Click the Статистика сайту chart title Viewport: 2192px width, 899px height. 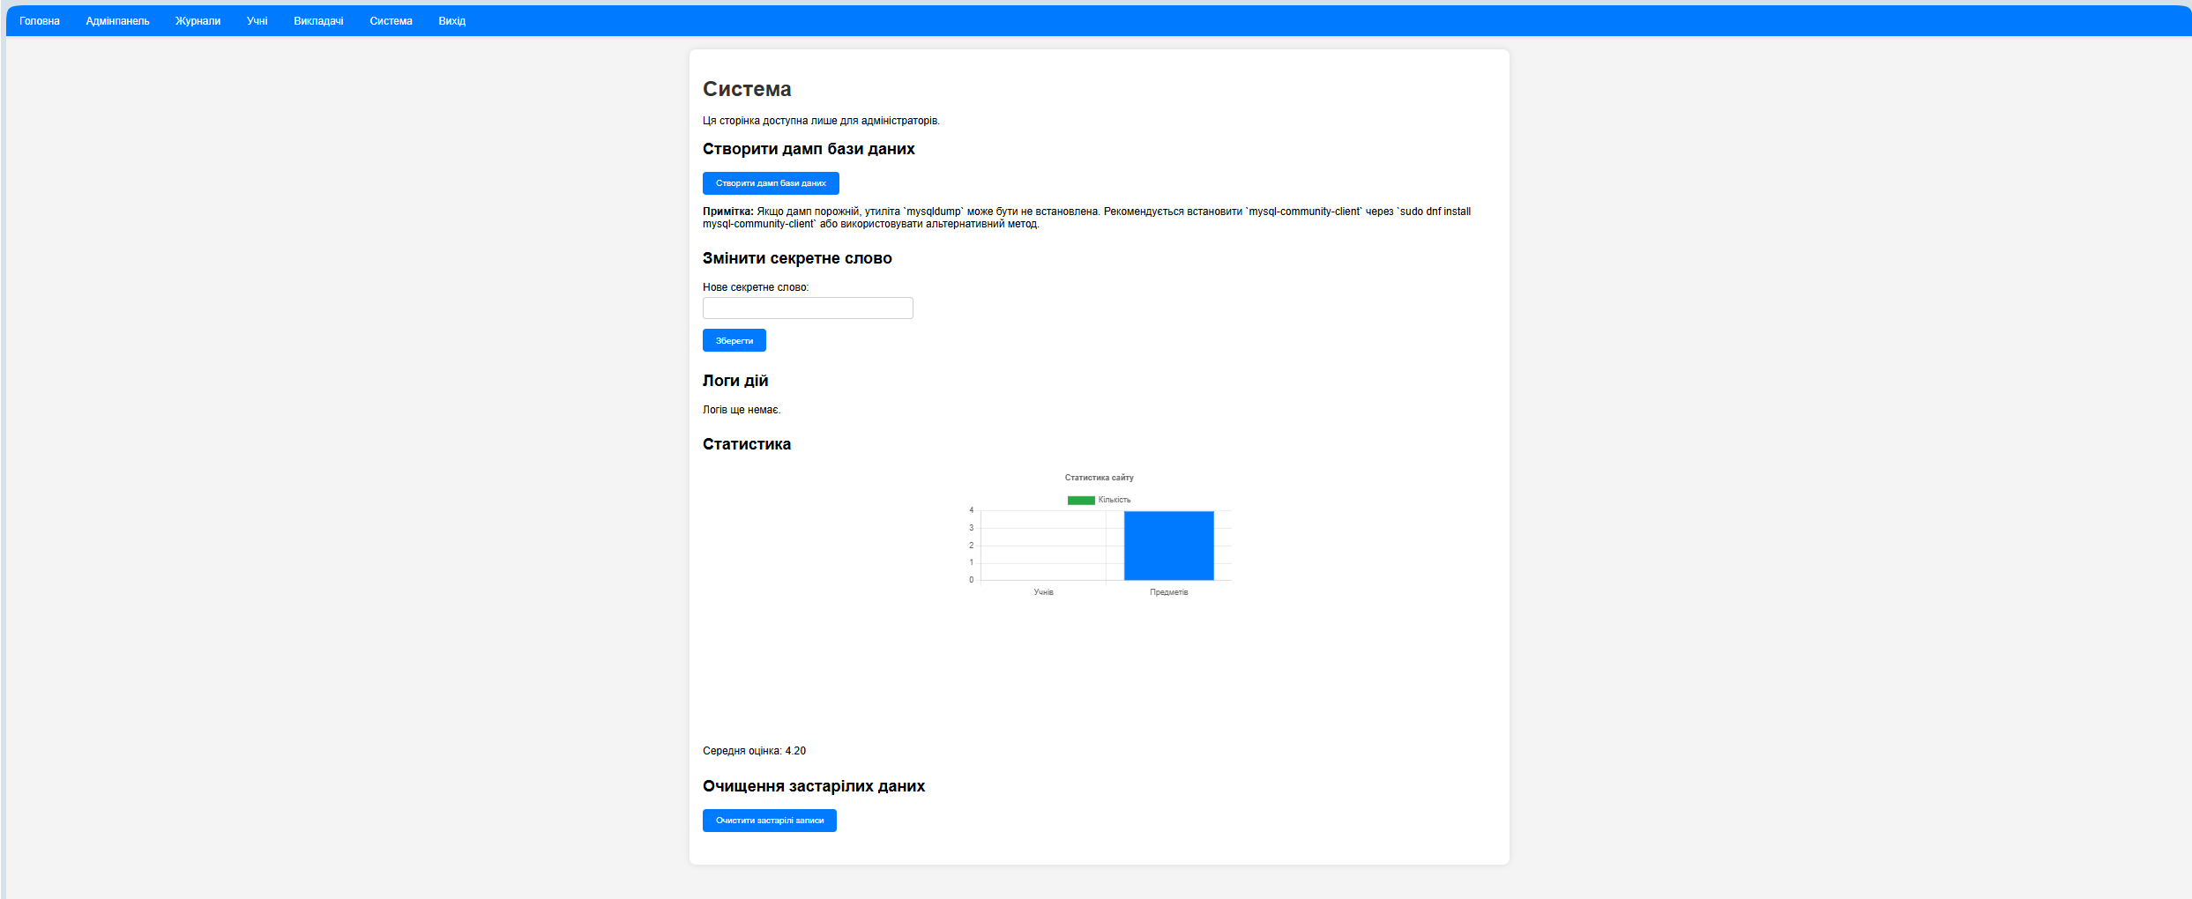1099,478
